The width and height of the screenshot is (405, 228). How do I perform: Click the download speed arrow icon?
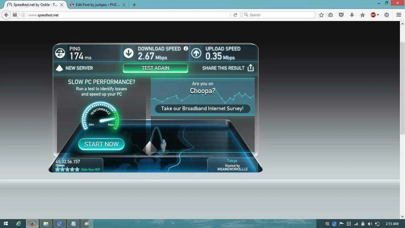click(129, 53)
